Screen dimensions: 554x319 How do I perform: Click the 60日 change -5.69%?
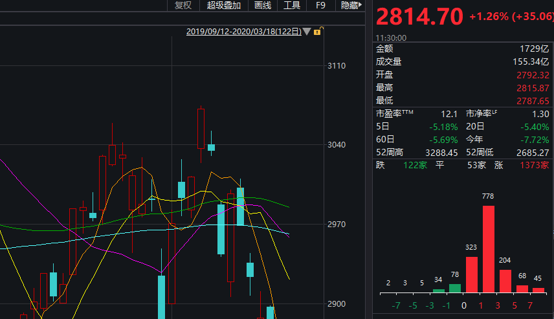[x=443, y=140]
